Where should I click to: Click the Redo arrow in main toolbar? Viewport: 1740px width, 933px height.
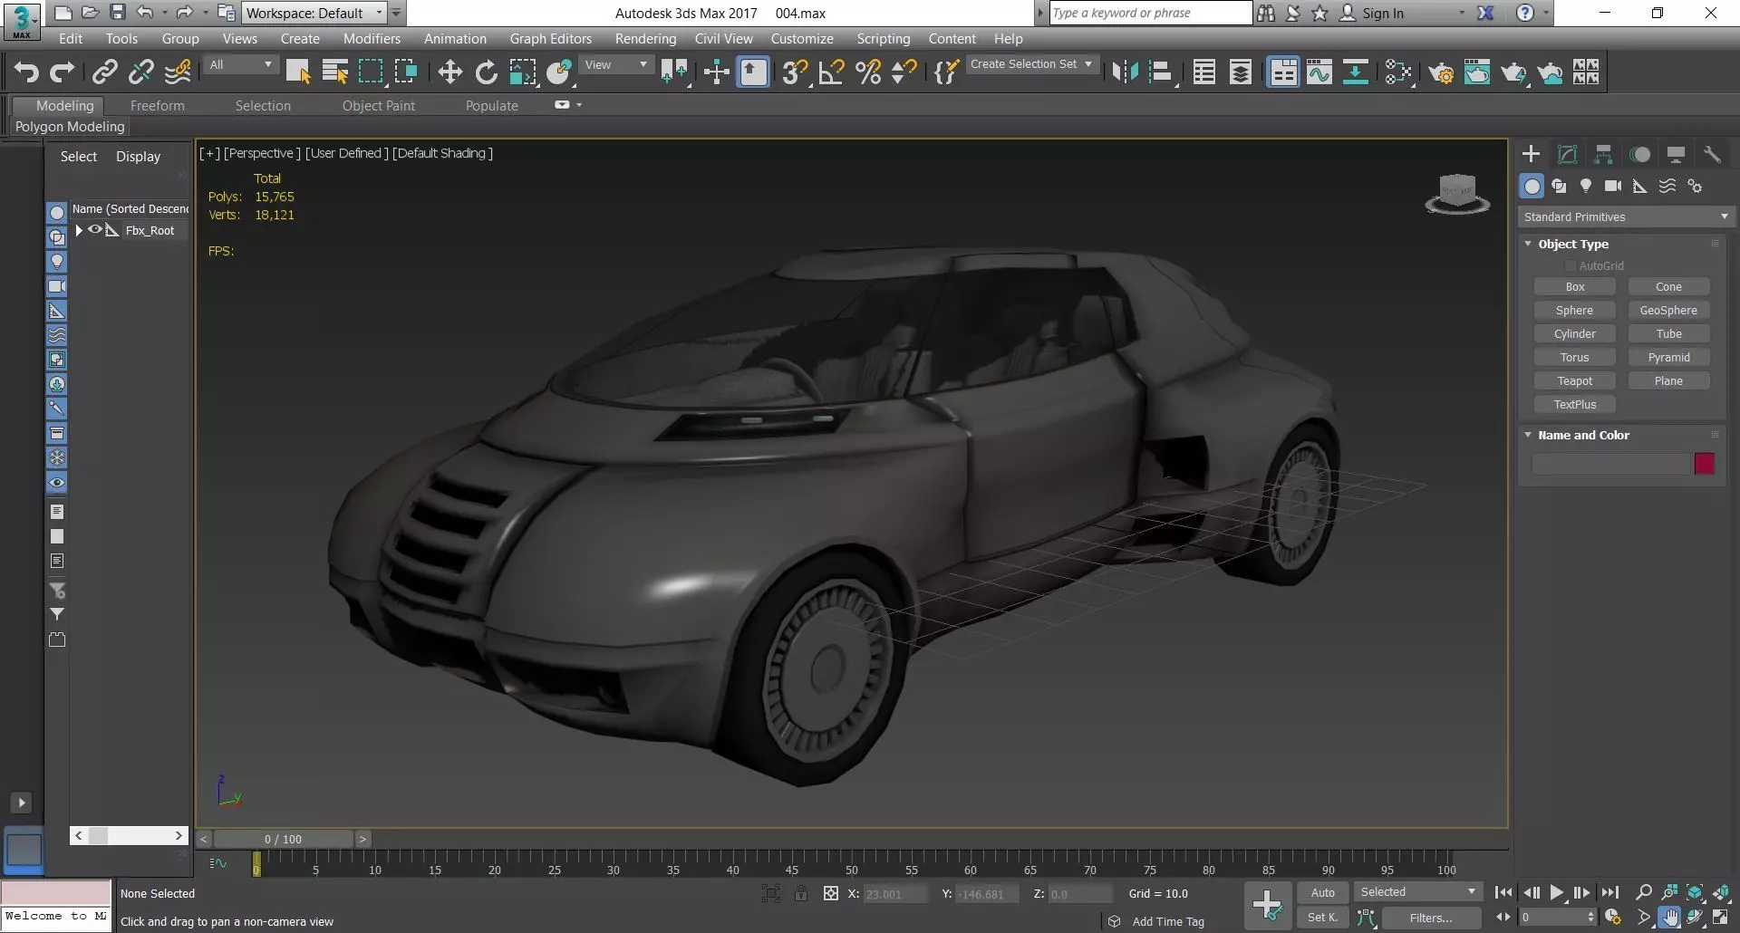(x=63, y=72)
